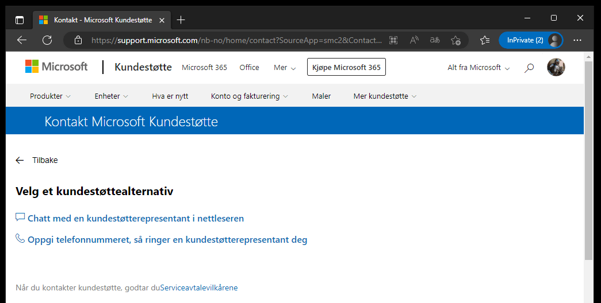Expand Mer kundestøtte menu
Viewport: 601px width, 303px height.
coord(385,96)
